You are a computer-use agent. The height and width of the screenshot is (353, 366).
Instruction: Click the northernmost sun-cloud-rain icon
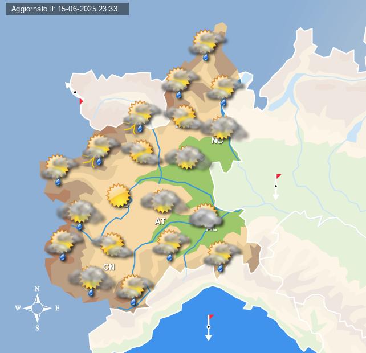click(x=208, y=44)
